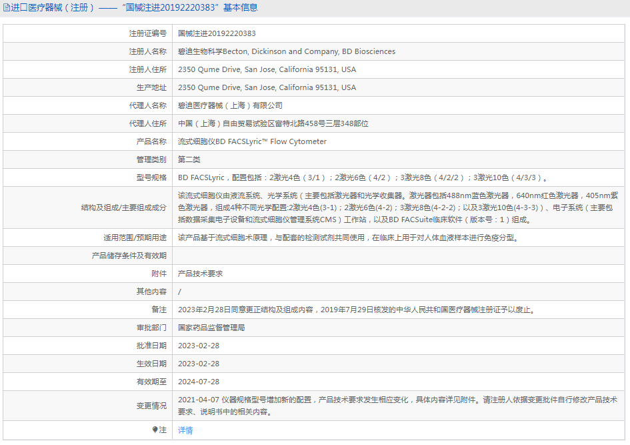Image resolution: width=630 pixels, height=445 pixels.
Task: Click the document icon before the page title
Action: [x=6, y=7]
